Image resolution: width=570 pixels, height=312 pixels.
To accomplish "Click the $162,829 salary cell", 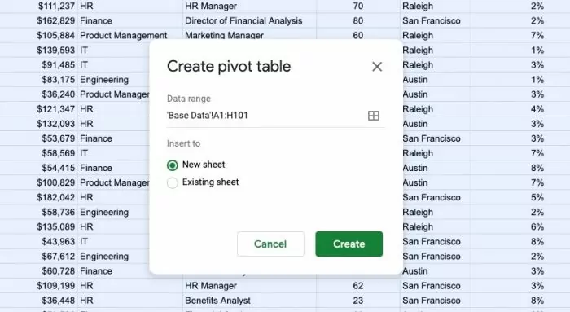I will (x=38, y=20).
